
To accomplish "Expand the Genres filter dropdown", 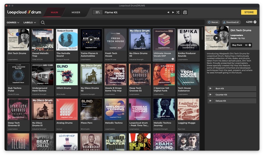I will click(x=13, y=22).
